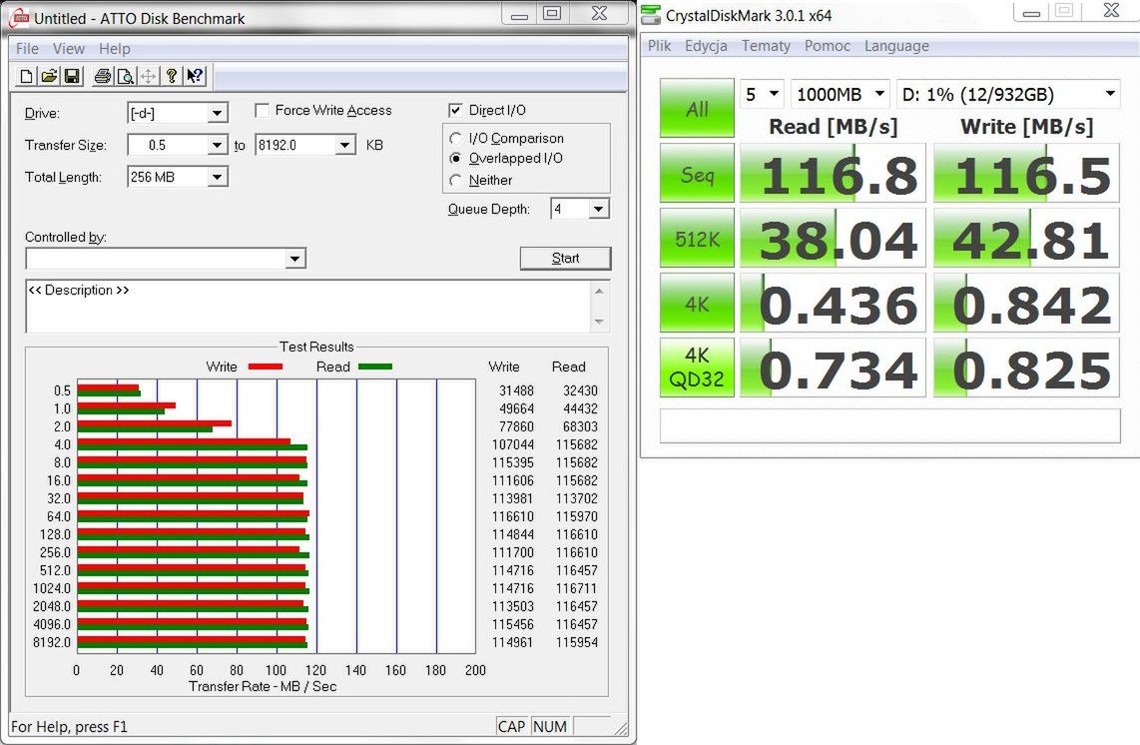Click the red Write legend swatch
Screen dimensions: 1140x745
(266, 367)
